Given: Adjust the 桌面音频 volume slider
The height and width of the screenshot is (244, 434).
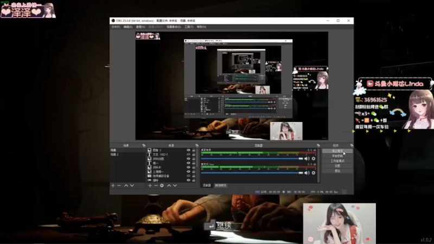Looking at the screenshot, I should [252, 158].
